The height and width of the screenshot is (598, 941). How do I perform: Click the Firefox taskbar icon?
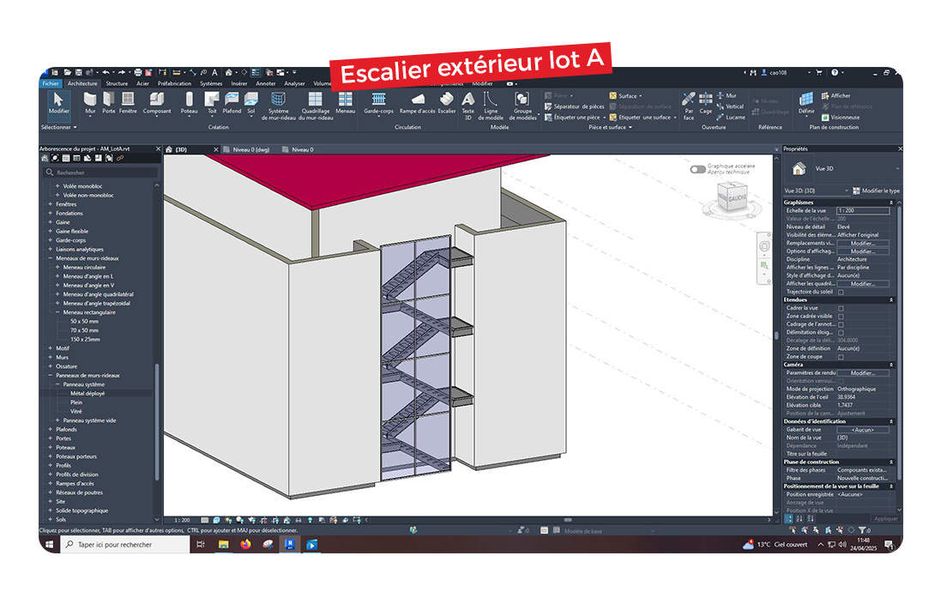tap(245, 545)
